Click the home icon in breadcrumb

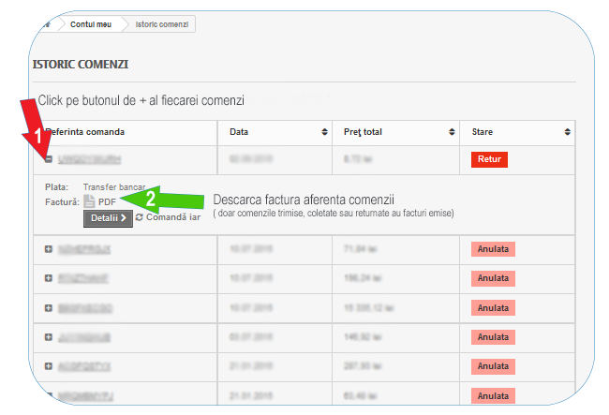[x=45, y=24]
